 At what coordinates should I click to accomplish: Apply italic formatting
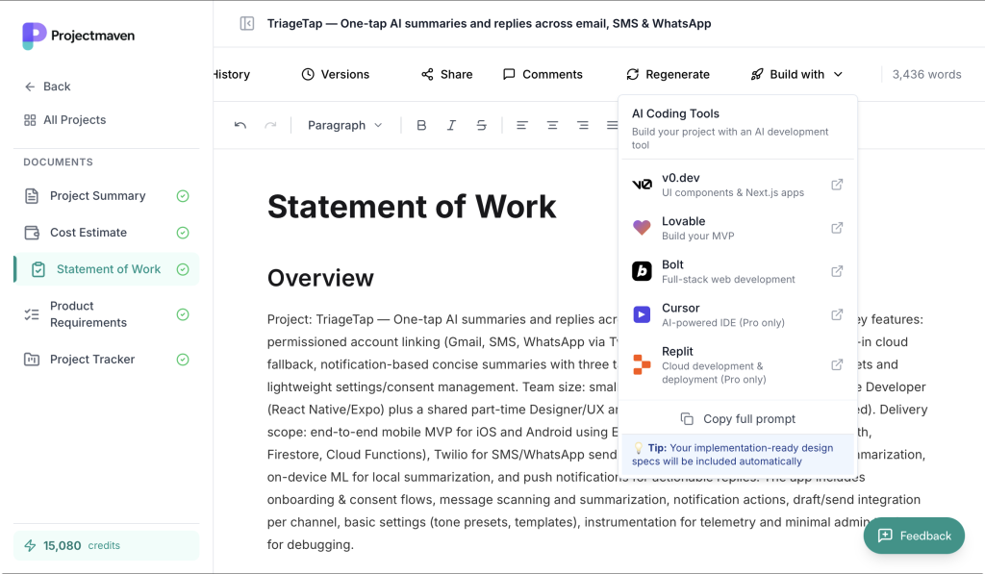click(x=451, y=125)
